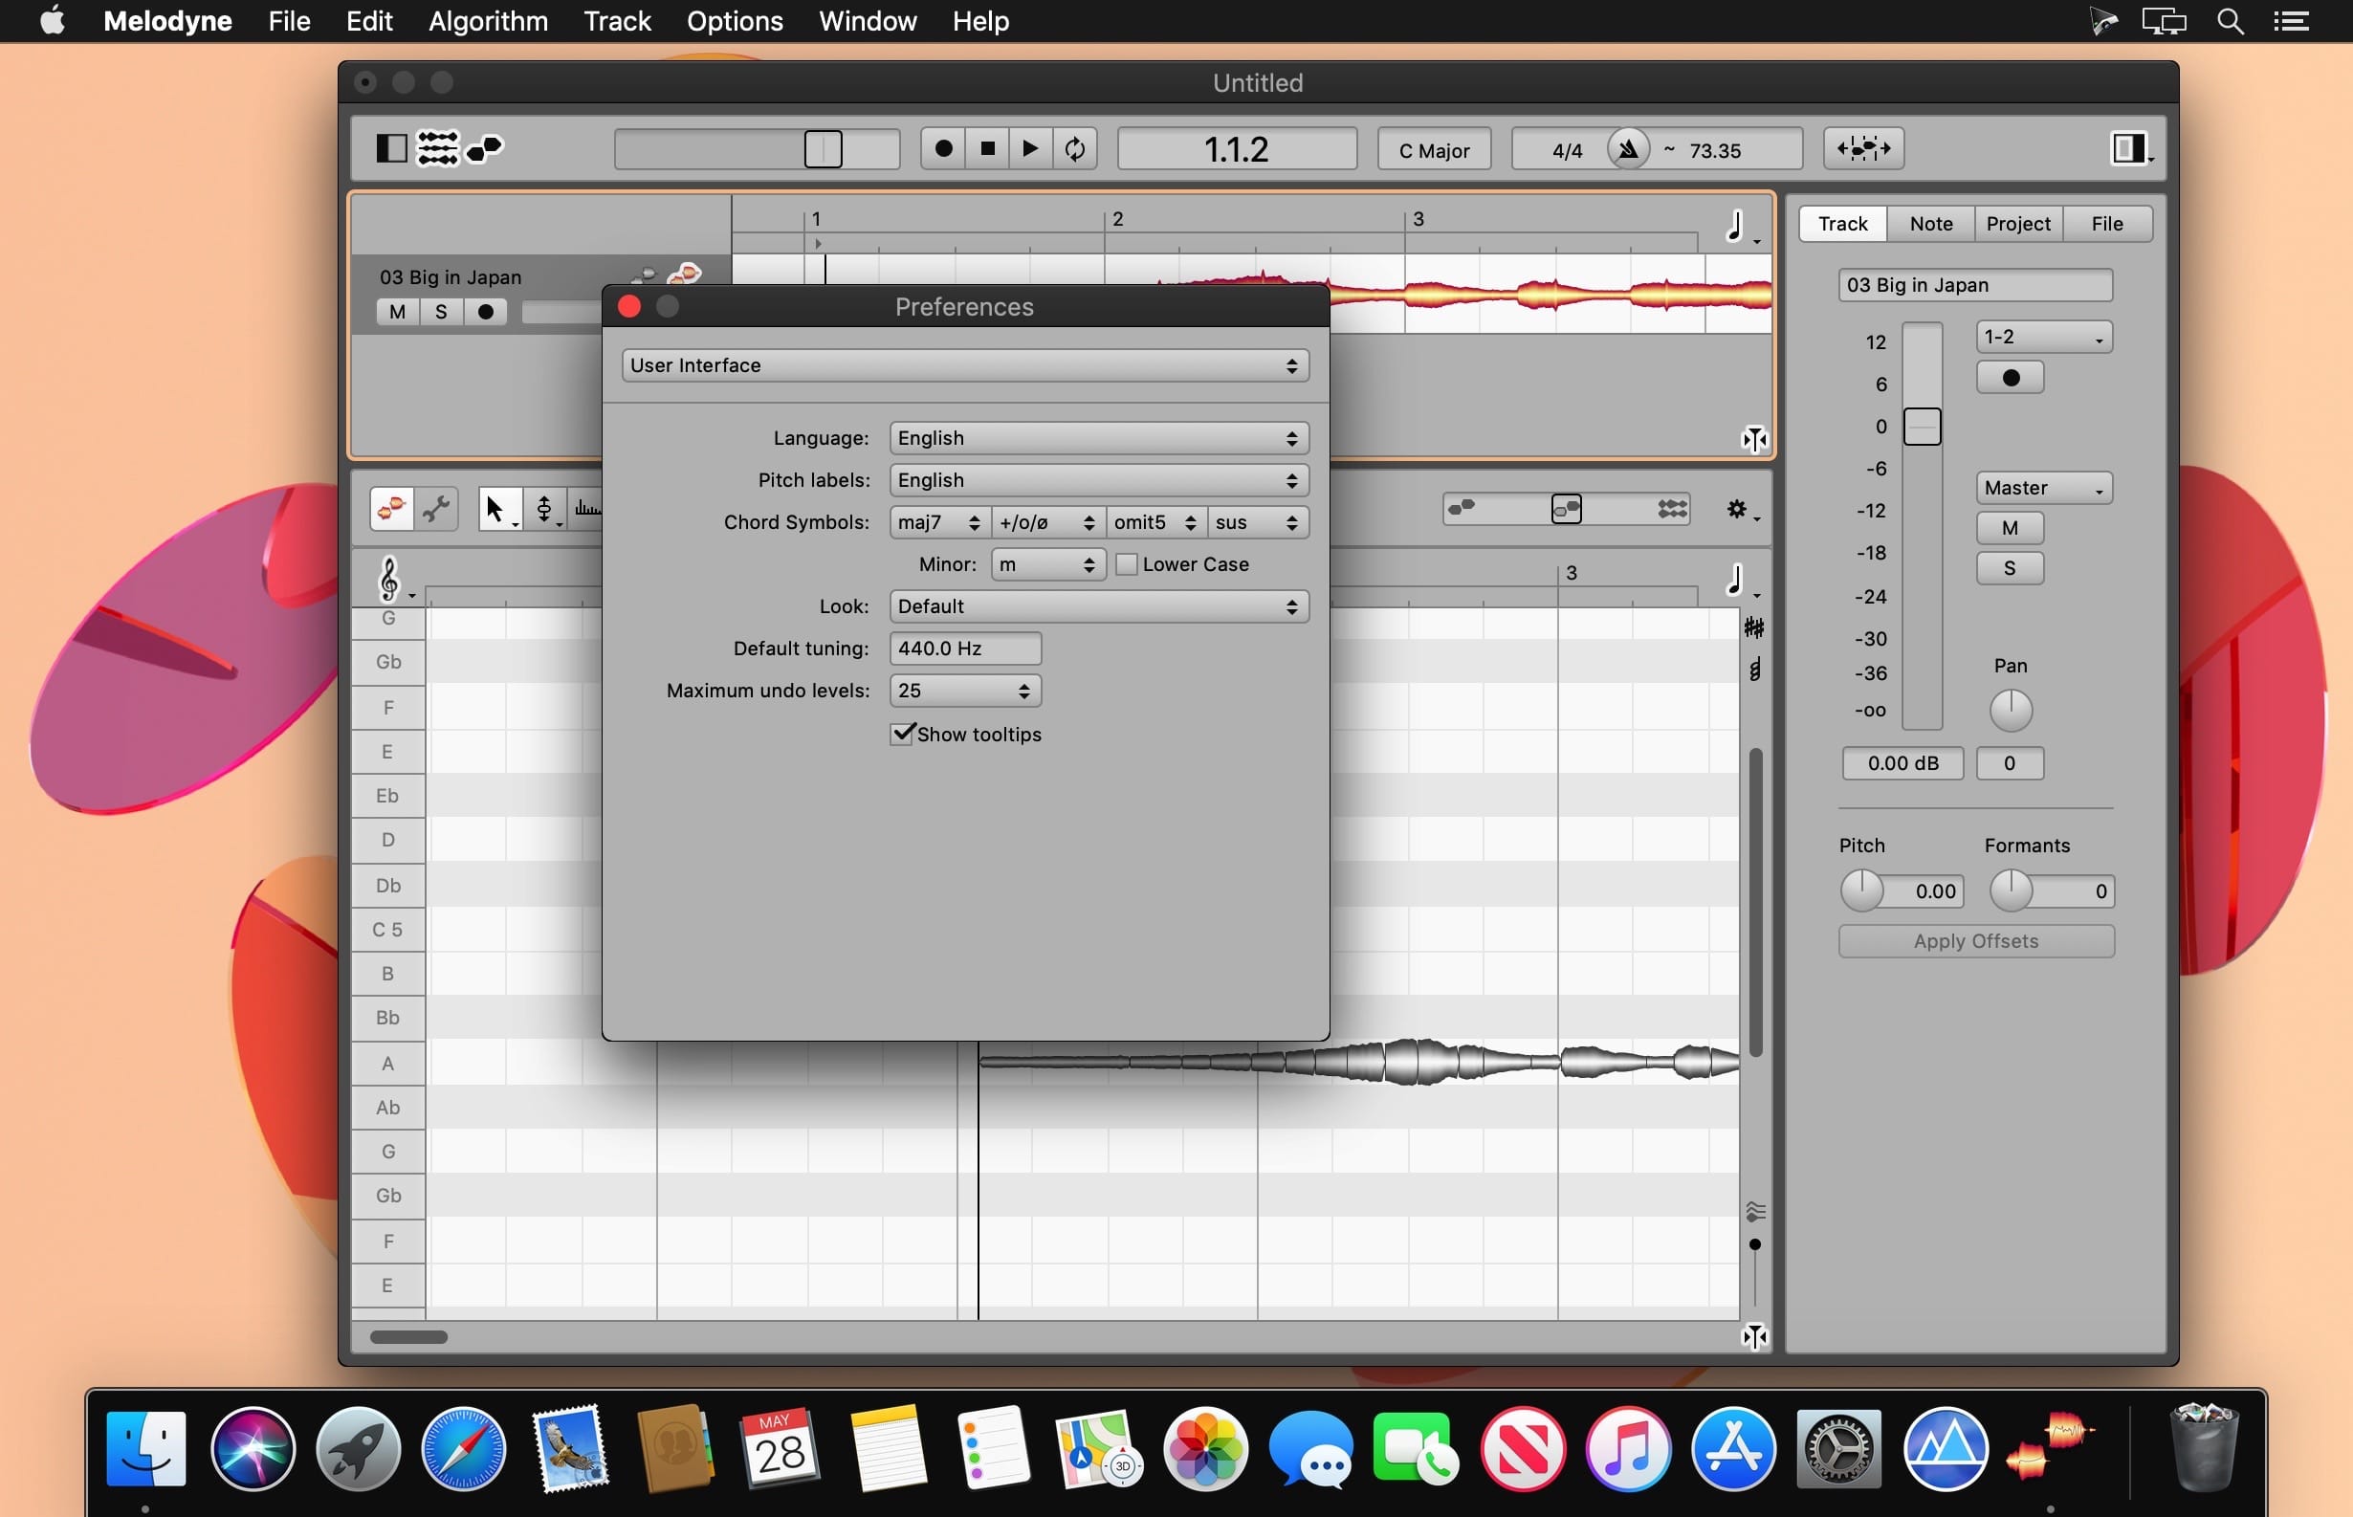The height and width of the screenshot is (1517, 2353).
Task: Toggle pitch grid snap icon
Action: click(1754, 627)
